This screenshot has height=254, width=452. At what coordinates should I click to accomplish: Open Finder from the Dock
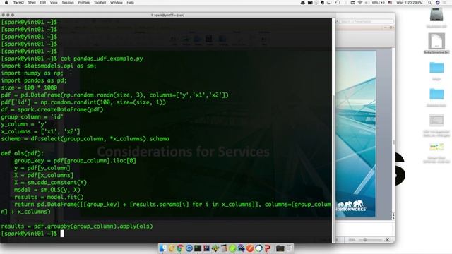click(163, 248)
